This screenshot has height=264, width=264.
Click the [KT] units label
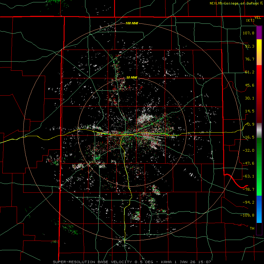251,20
